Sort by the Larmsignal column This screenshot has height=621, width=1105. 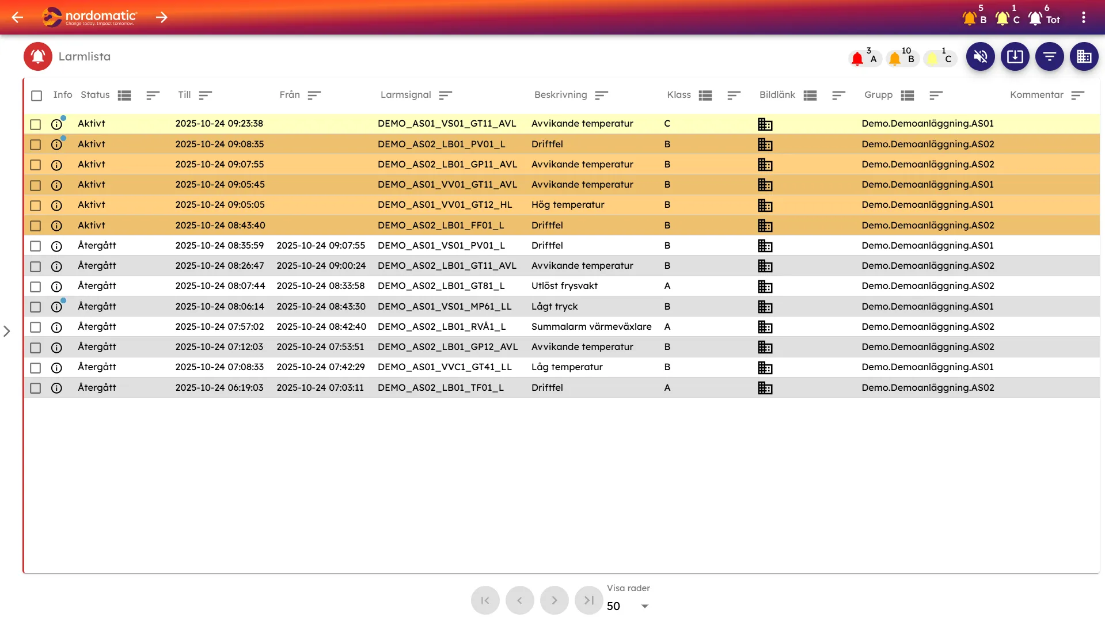[x=445, y=96]
